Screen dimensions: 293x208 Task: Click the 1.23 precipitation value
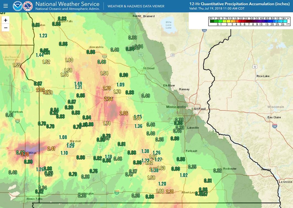[x=43, y=35]
